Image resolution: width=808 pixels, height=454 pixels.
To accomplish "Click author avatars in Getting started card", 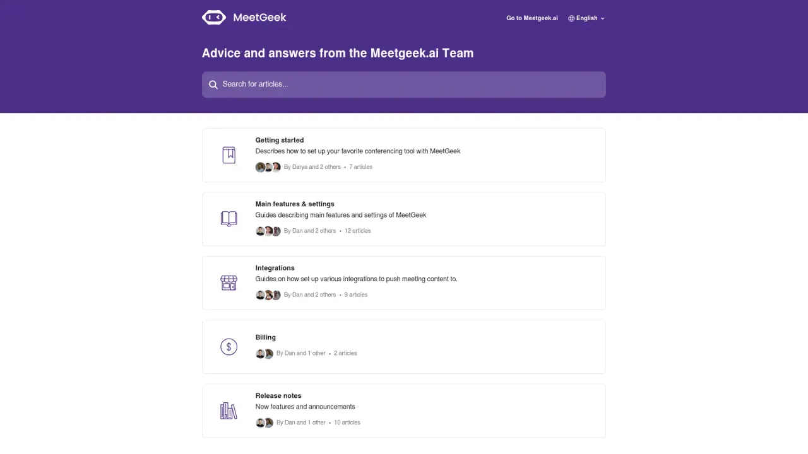I will click(x=268, y=167).
